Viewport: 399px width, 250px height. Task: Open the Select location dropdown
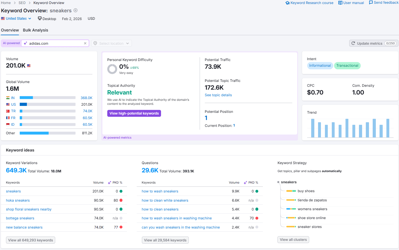coord(112,44)
